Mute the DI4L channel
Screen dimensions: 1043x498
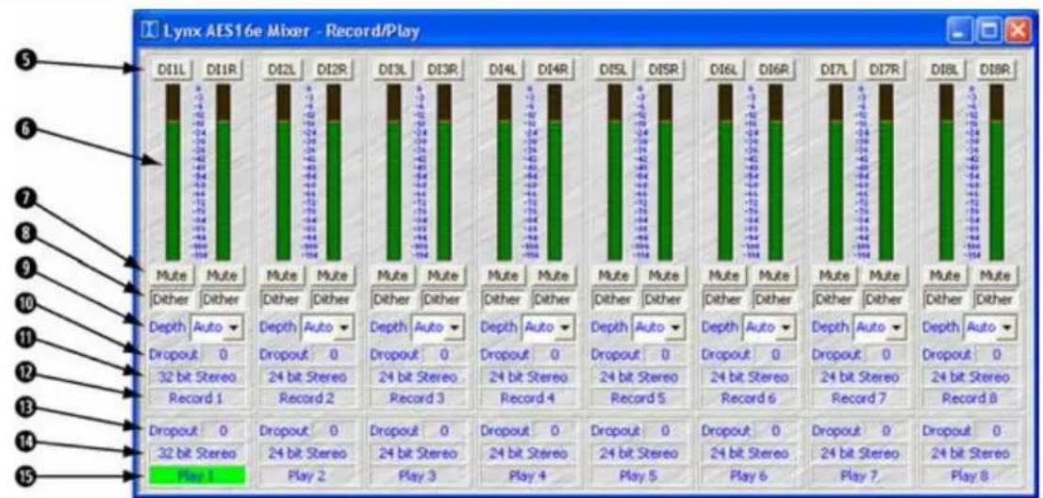(x=505, y=274)
